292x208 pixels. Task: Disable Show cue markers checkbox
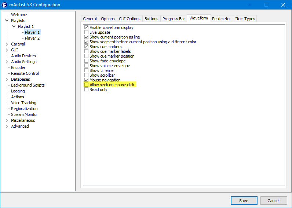(x=87, y=47)
